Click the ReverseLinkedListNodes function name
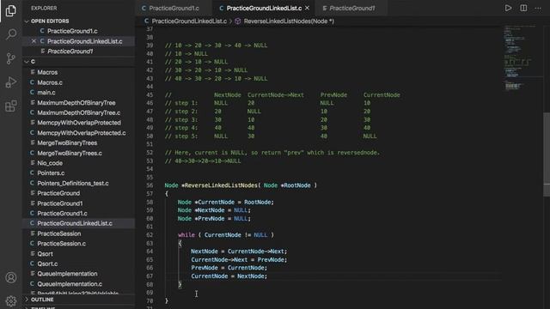 (221, 185)
